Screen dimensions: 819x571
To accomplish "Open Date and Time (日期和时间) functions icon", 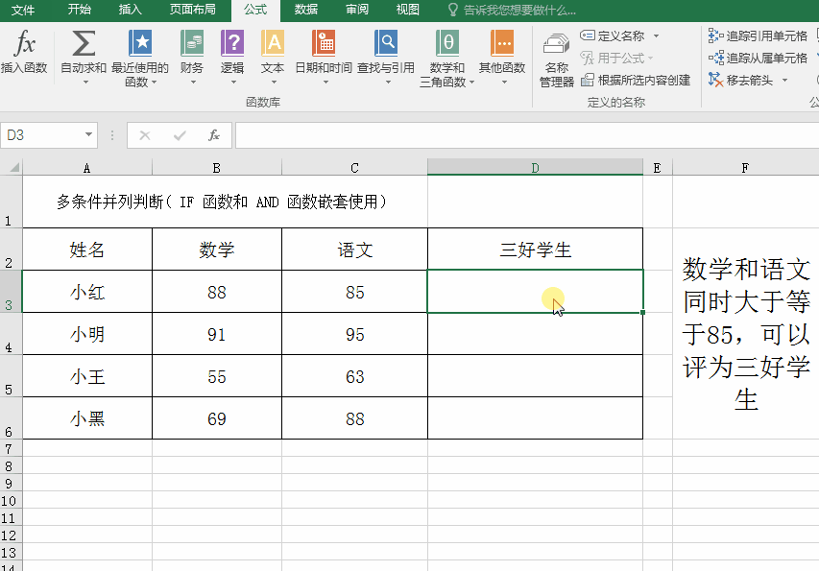I will click(324, 43).
